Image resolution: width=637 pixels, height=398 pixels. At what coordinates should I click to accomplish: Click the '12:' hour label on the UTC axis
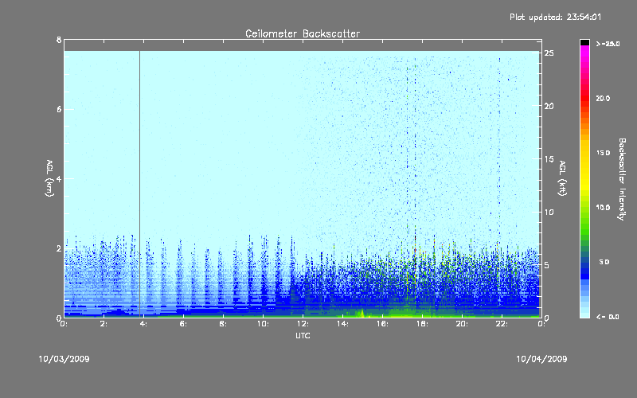point(303,324)
